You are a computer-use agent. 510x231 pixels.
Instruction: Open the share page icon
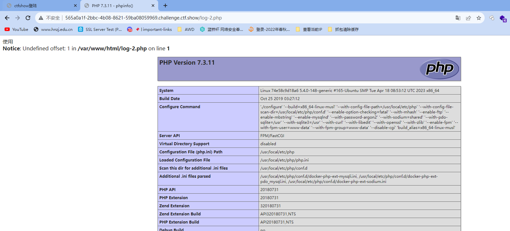pyautogui.click(x=468, y=18)
